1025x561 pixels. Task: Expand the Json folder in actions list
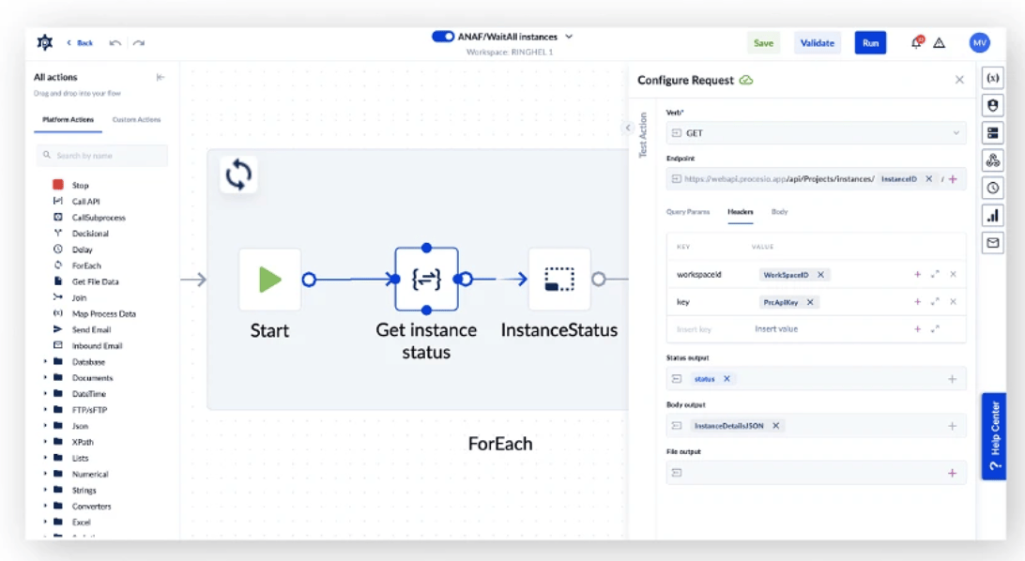click(45, 426)
